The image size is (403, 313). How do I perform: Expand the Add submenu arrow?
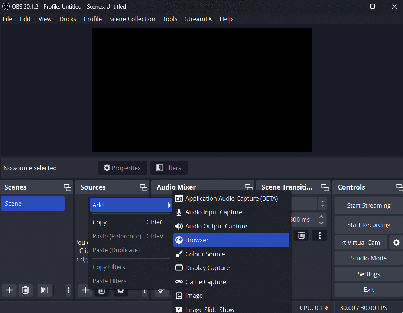coord(169,205)
